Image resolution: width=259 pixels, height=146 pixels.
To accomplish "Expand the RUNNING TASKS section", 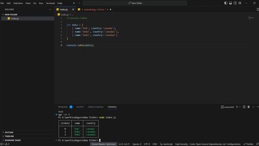I will point(13,140).
